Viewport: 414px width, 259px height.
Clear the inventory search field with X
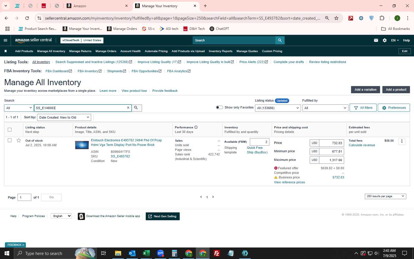(x=128, y=108)
